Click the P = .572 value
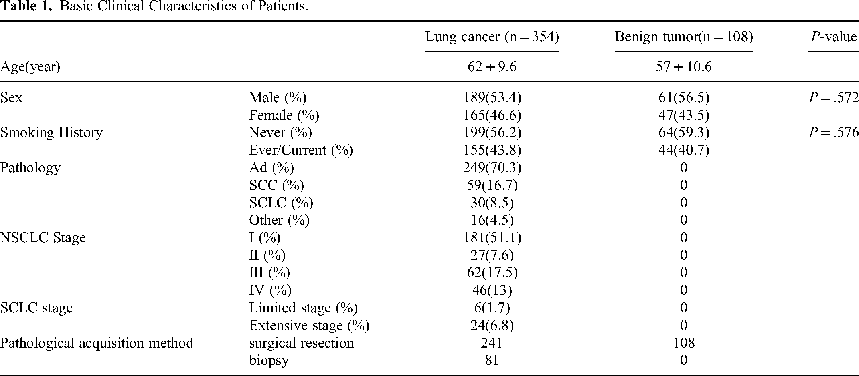Screen dimensions: 859x376 click(x=834, y=98)
